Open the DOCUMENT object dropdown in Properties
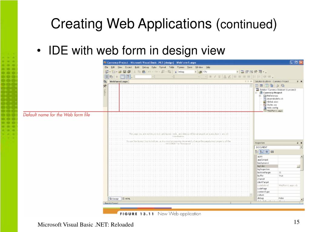 click(301, 147)
